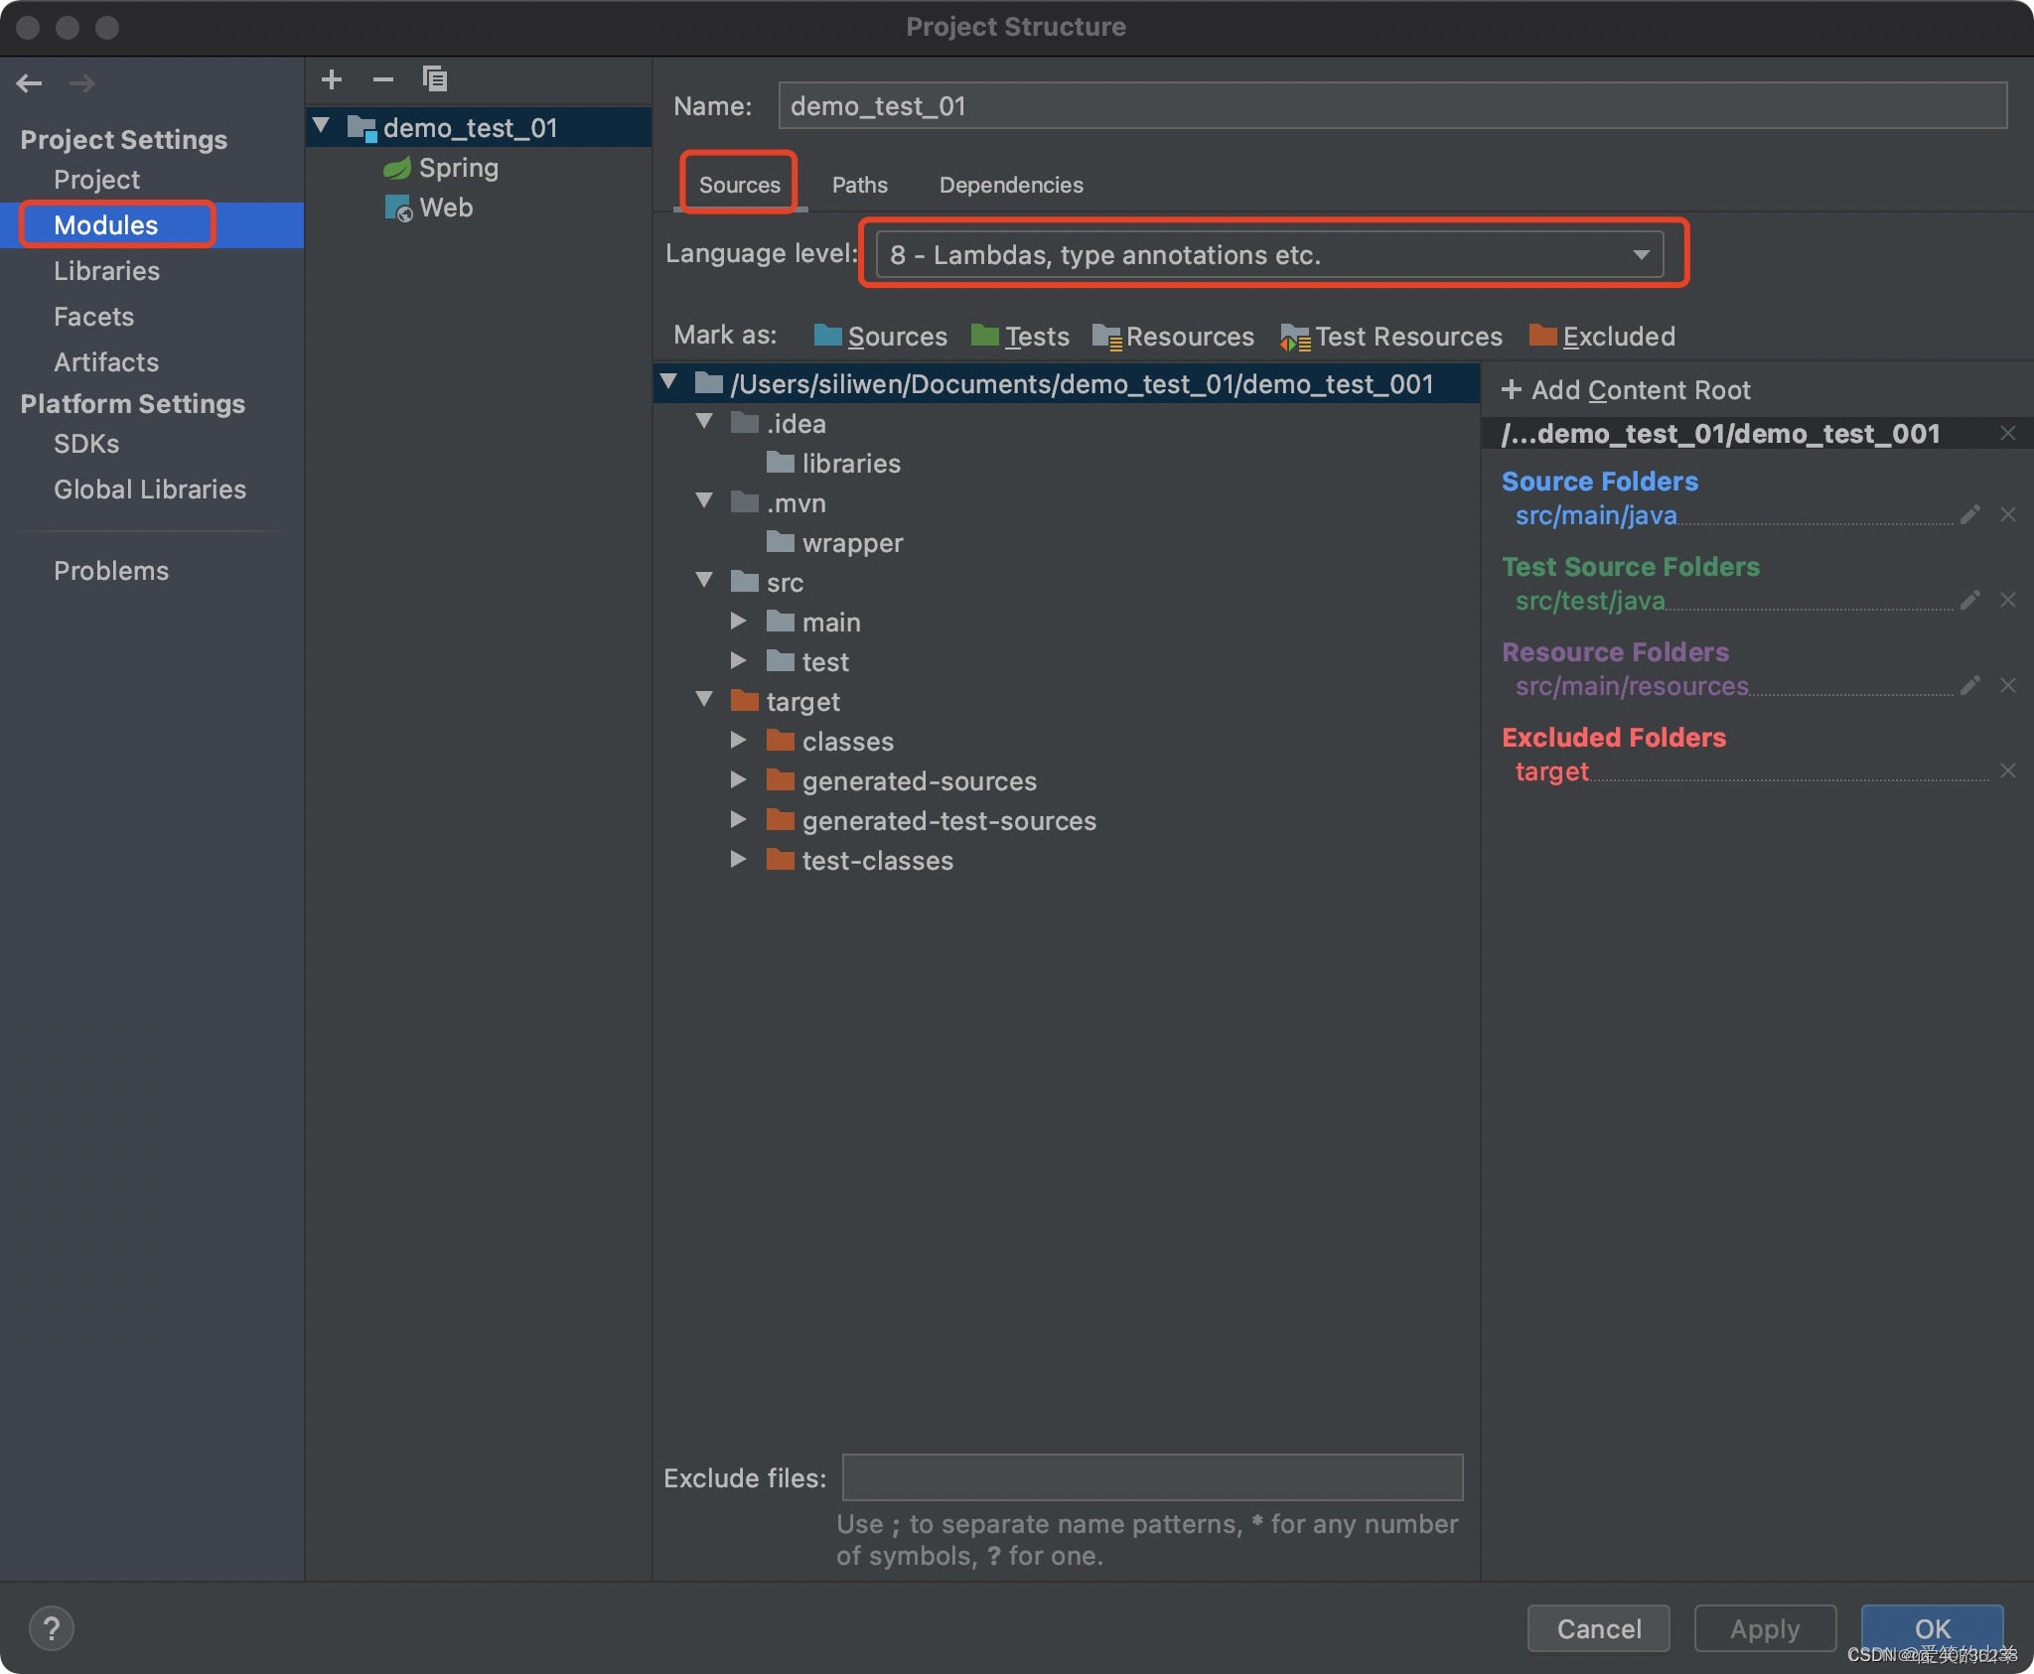
Task: Click the remove module minus icon
Action: coord(383,79)
